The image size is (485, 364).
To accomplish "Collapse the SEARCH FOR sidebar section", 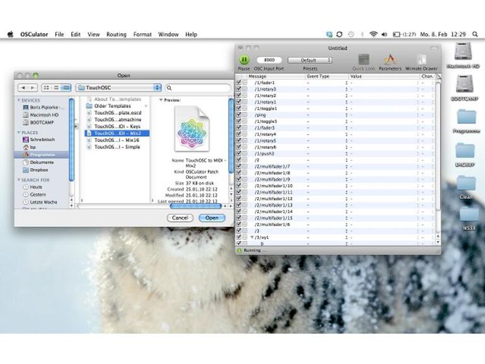I will (x=18, y=179).
